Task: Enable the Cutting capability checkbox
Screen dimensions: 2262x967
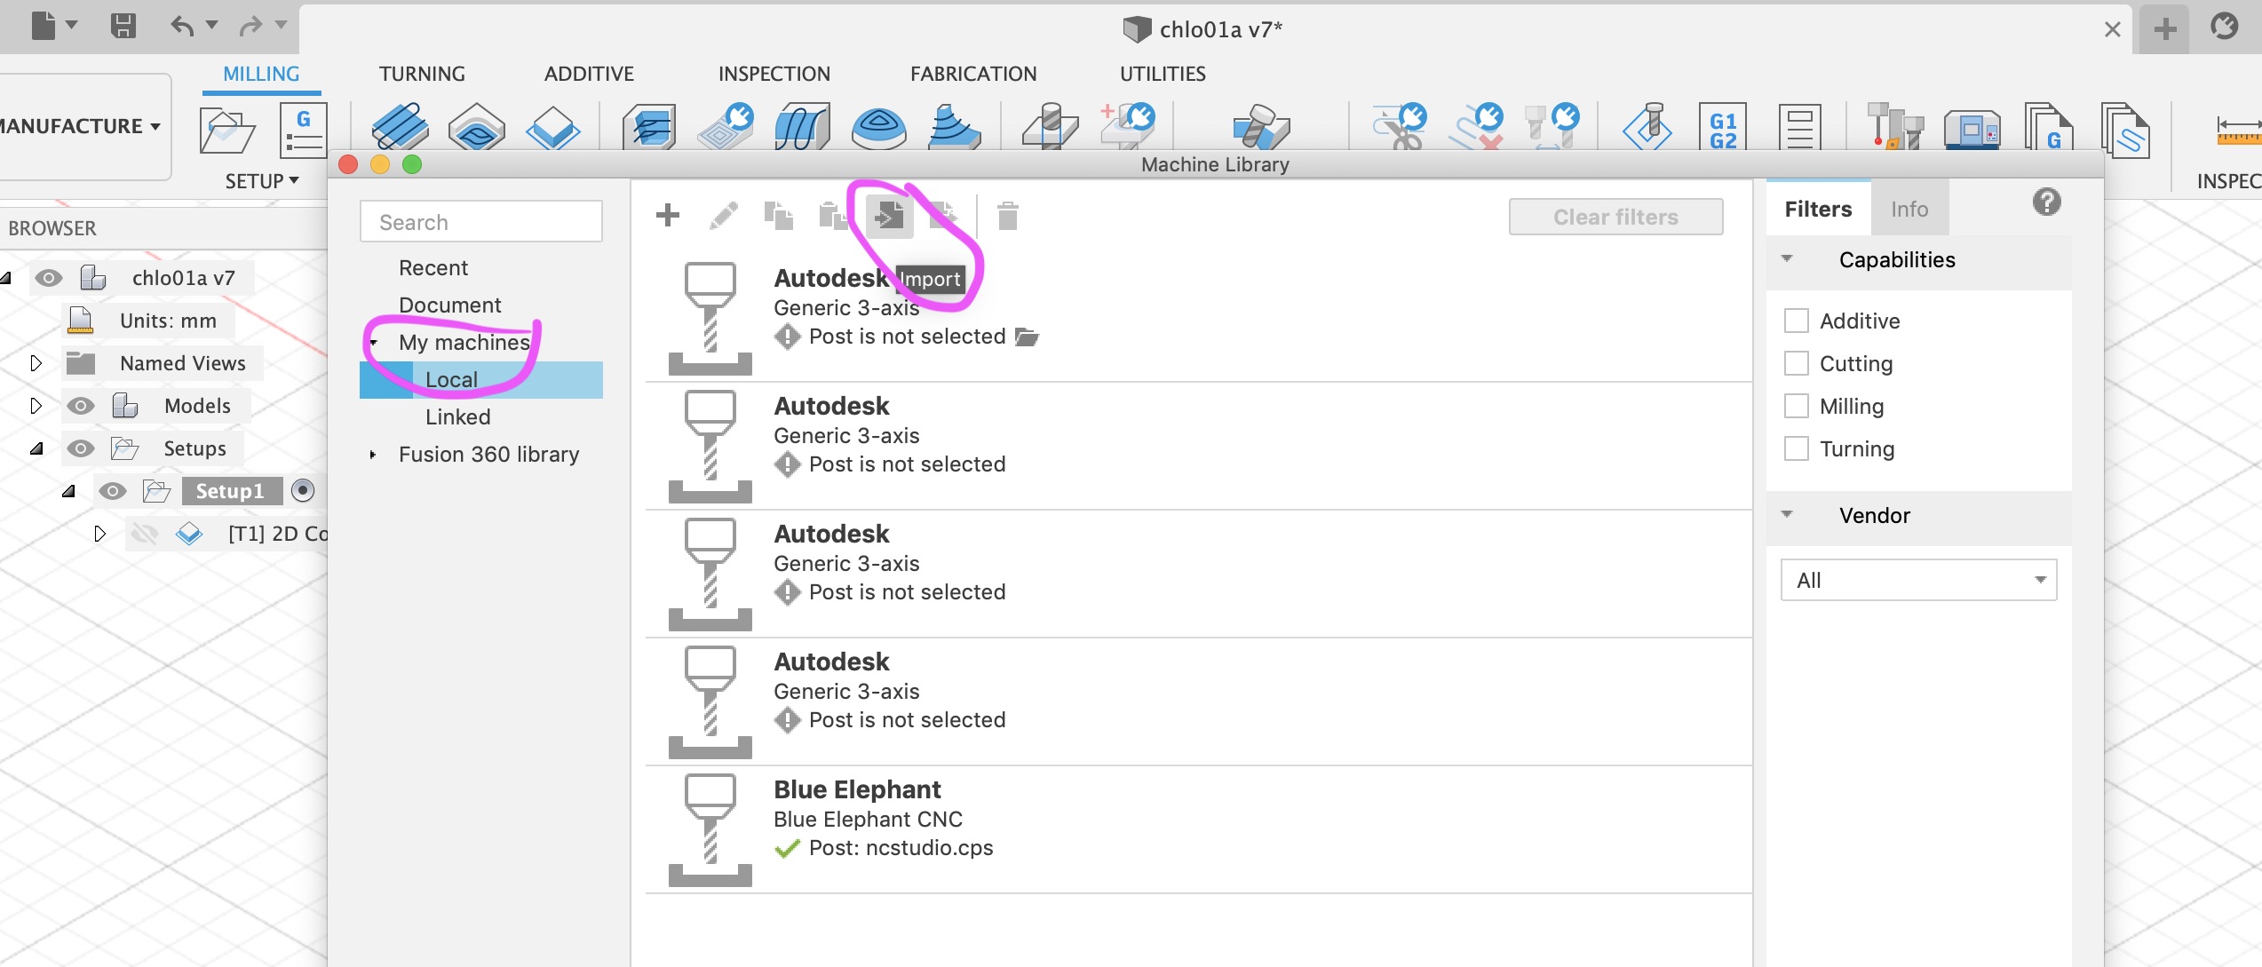Action: pos(1796,363)
